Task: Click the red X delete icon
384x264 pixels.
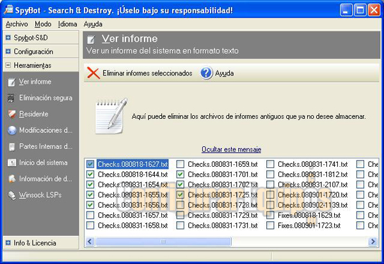Action: (x=93, y=73)
